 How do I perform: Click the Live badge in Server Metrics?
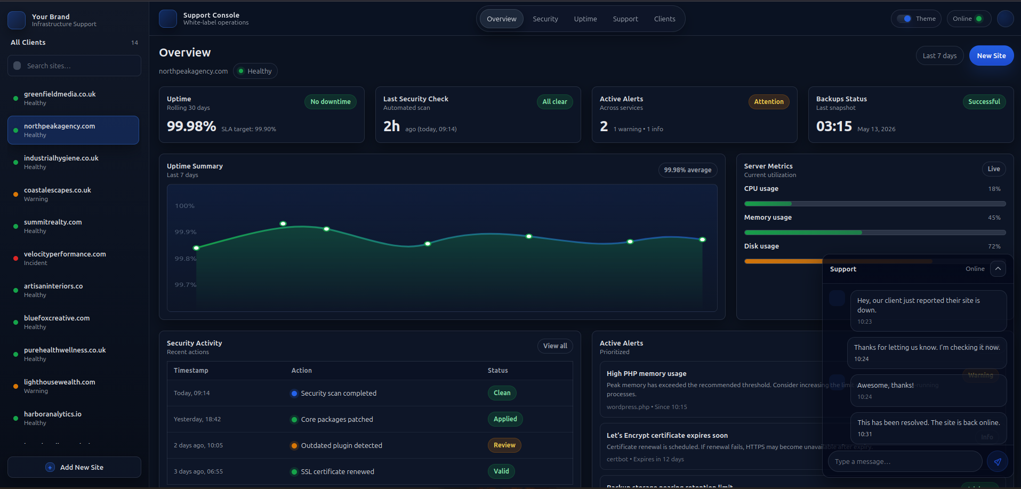coord(994,169)
